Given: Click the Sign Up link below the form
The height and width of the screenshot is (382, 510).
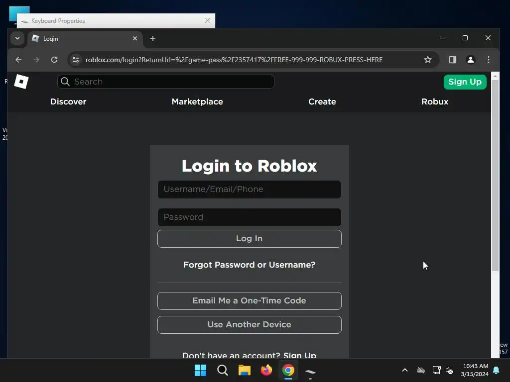Looking at the screenshot, I should [299, 355].
